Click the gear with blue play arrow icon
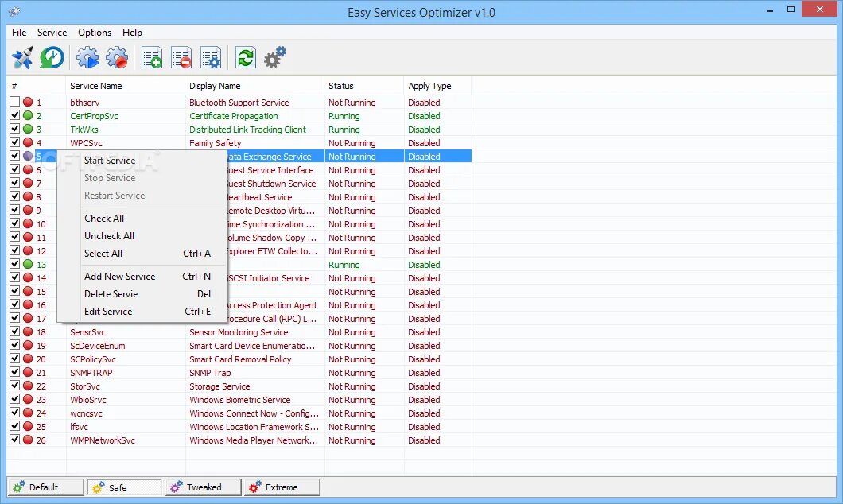 87,57
